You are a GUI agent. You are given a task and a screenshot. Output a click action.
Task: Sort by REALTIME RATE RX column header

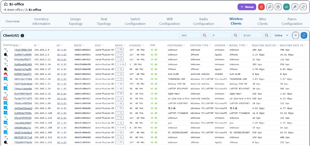(265, 45)
